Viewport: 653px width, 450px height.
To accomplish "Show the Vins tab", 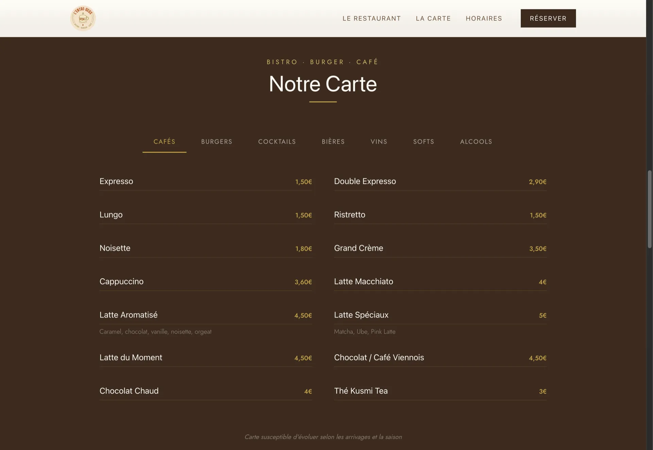I will (x=379, y=142).
